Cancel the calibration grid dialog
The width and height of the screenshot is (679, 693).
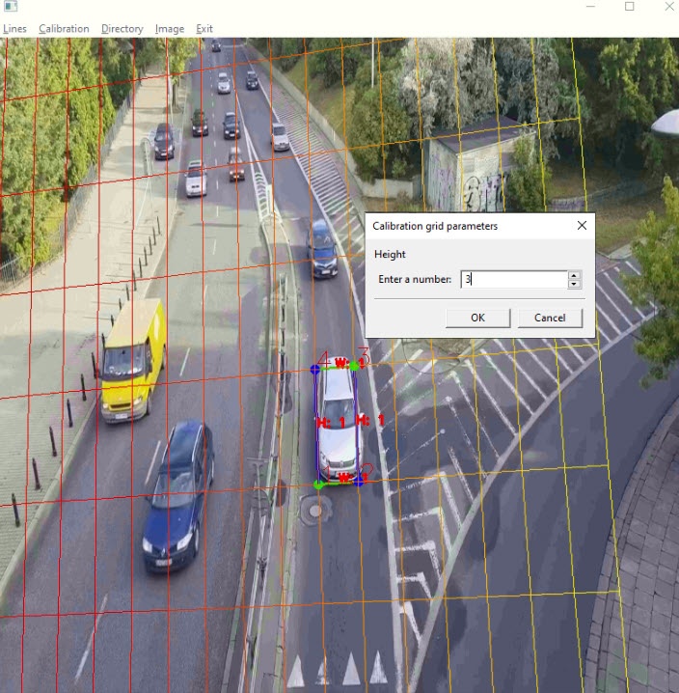pos(550,318)
